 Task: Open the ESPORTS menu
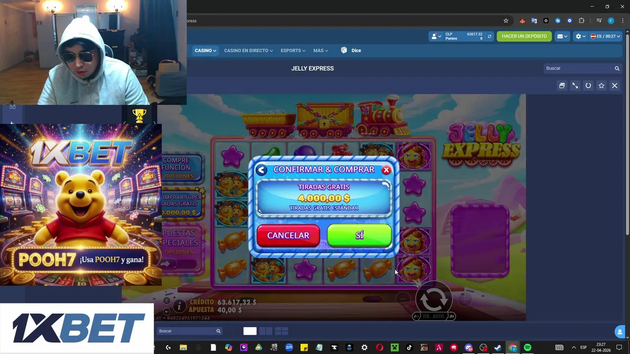293,51
